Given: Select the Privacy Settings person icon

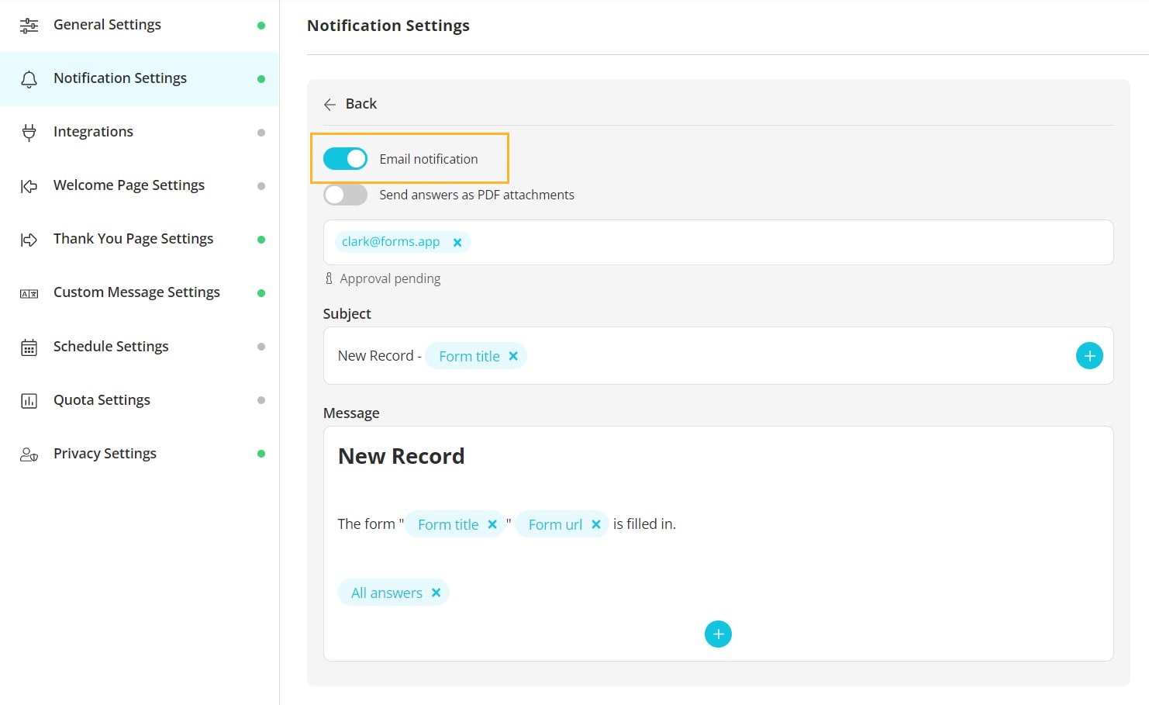Looking at the screenshot, I should tap(29, 454).
